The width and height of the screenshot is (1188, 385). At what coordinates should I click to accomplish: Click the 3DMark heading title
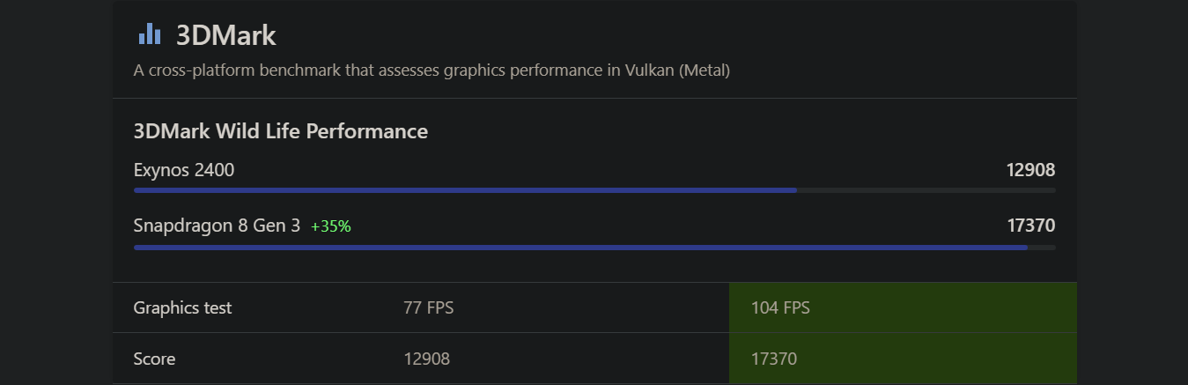click(226, 35)
